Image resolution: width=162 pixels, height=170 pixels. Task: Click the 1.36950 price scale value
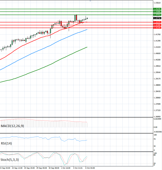(157, 116)
